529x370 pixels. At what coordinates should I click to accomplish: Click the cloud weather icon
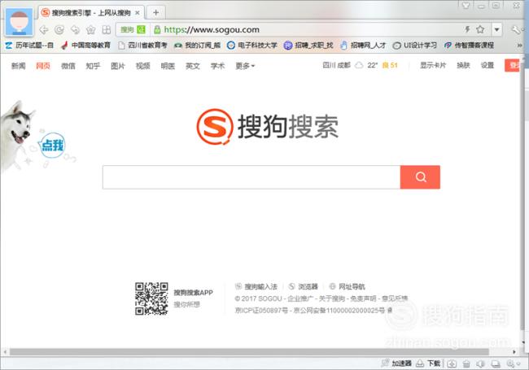[359, 65]
